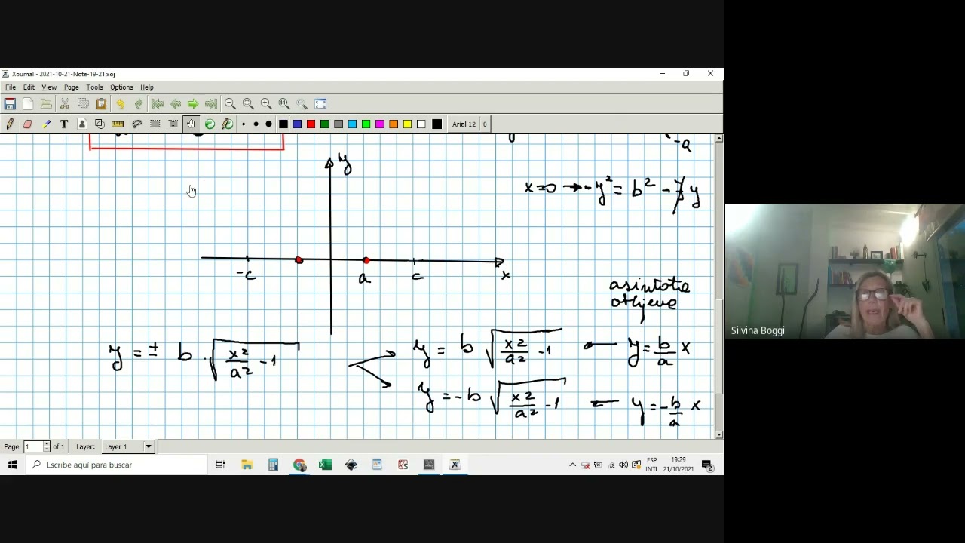Show hidden system tray icons
This screenshot has height=543, width=965.
pyautogui.click(x=572, y=465)
